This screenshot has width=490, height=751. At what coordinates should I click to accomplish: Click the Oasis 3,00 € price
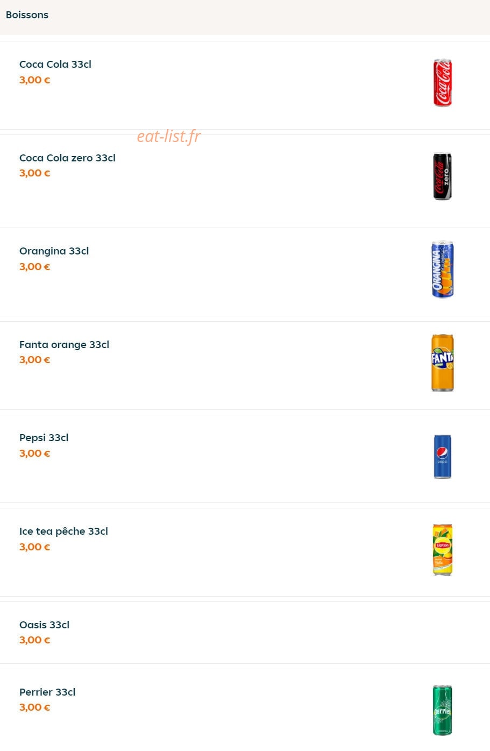pyautogui.click(x=34, y=640)
